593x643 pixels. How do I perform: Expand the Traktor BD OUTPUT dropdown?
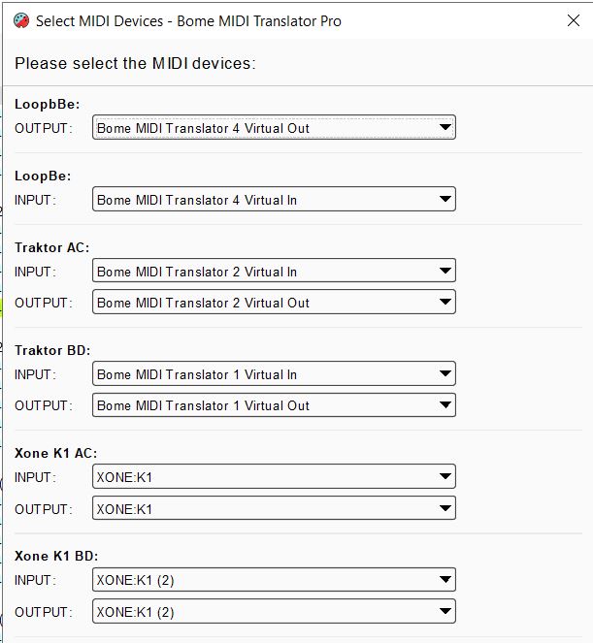[x=273, y=405]
